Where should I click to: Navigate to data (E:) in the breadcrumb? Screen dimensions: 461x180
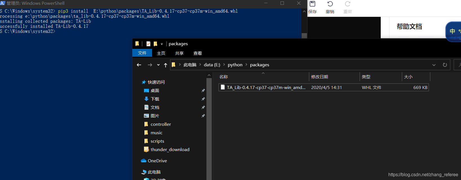pyautogui.click(x=212, y=65)
